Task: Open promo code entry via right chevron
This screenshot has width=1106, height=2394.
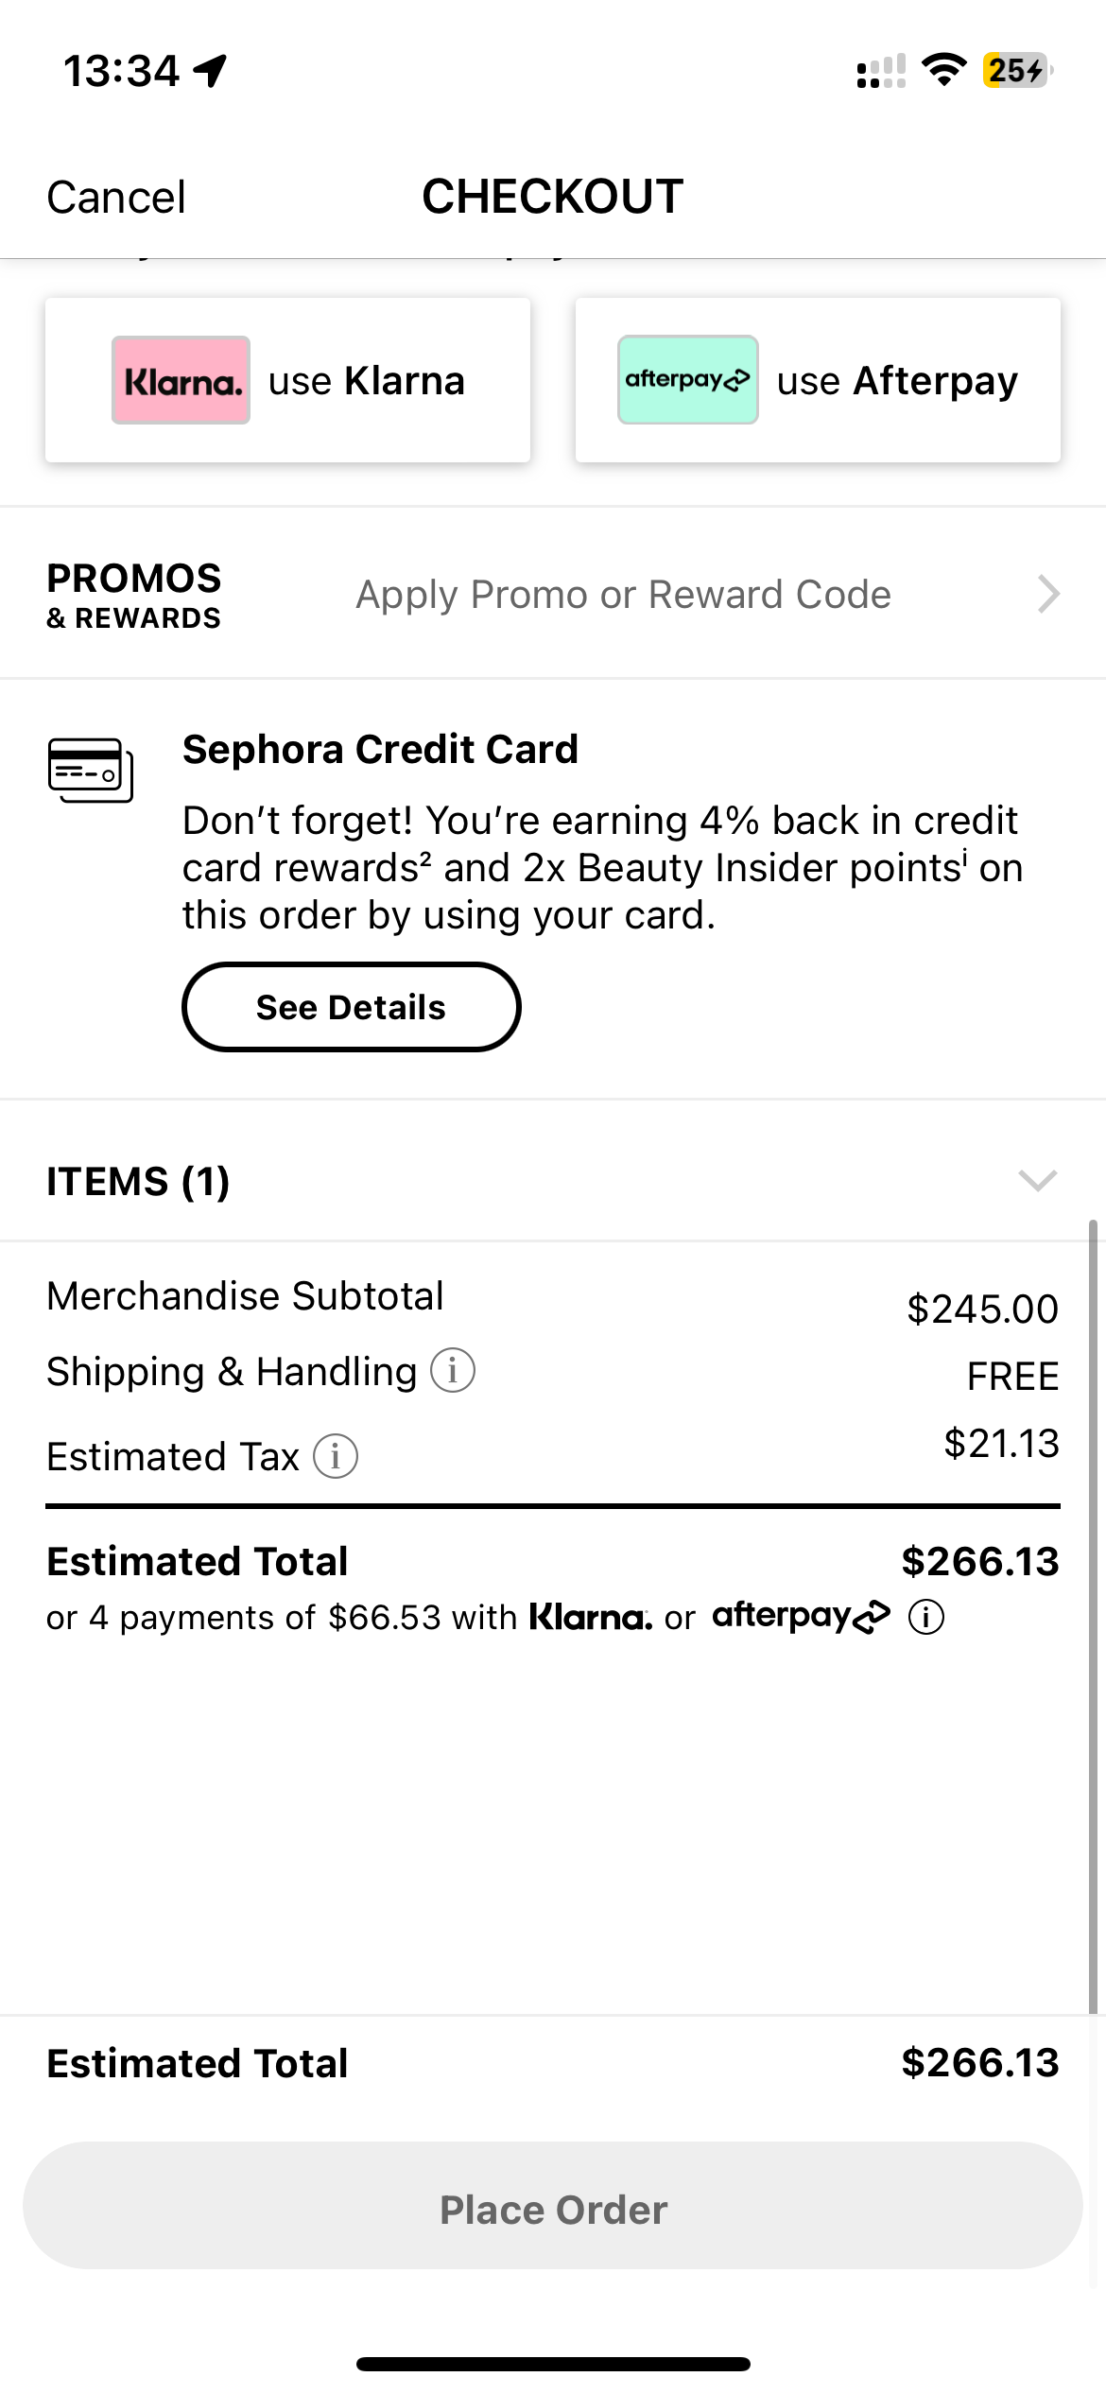Action: (1048, 594)
